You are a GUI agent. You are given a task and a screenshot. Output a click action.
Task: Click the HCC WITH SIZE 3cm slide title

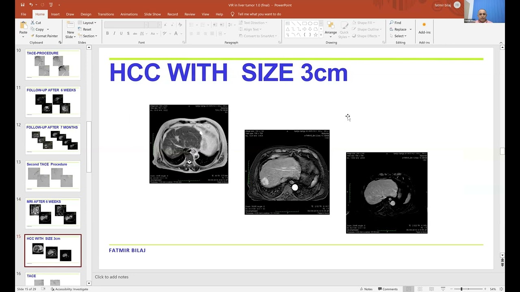pos(228,73)
